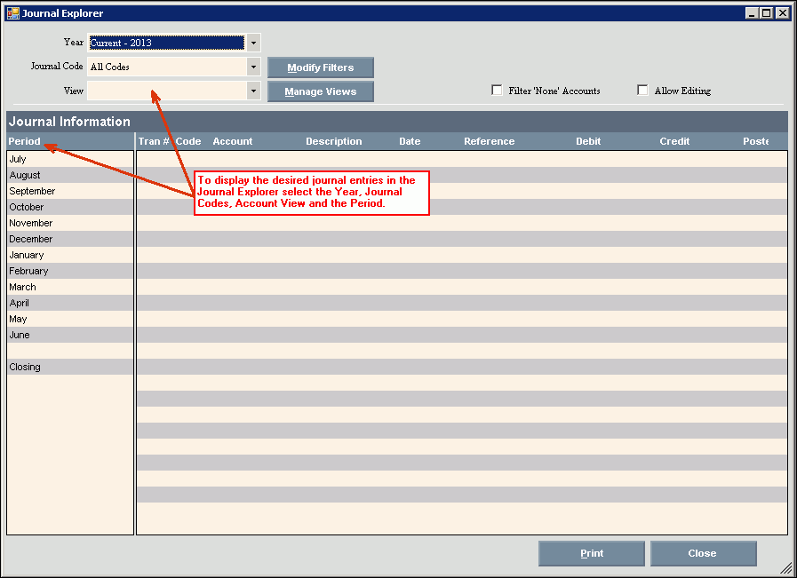Screen dimensions: 797x578
Task: Click the Close button at bottom
Action: [x=703, y=553]
